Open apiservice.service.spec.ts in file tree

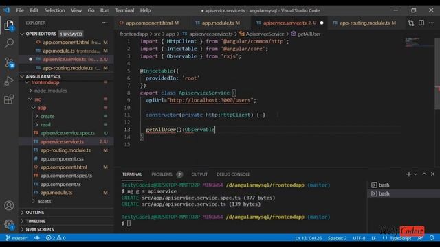67,133
